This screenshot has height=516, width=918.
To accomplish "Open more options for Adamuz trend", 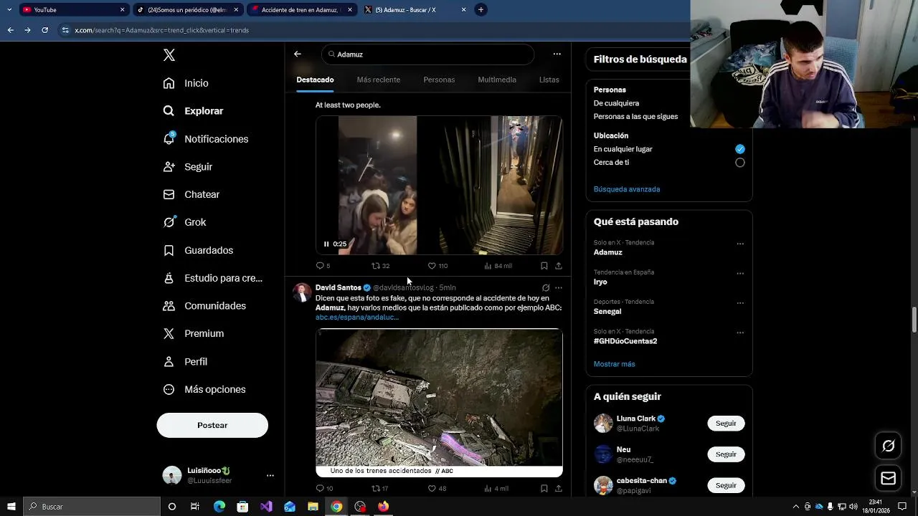I will [740, 244].
